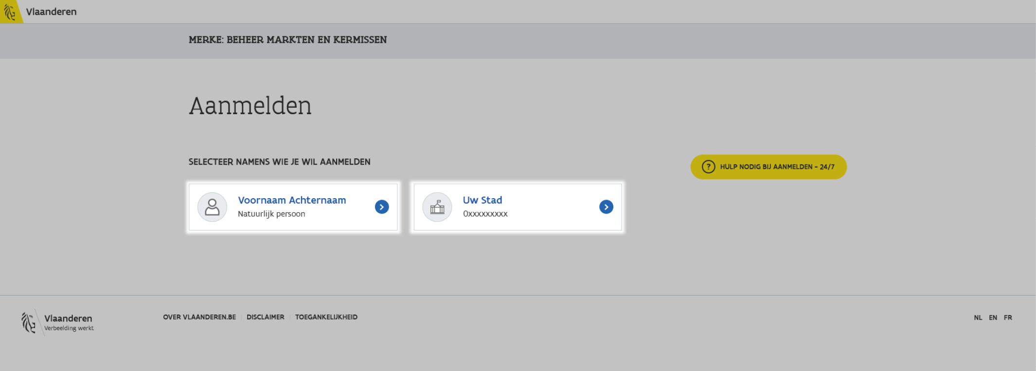Open Hulp nodig bij aanmelden 24/7 help
The width and height of the screenshot is (1036, 371).
pos(777,167)
